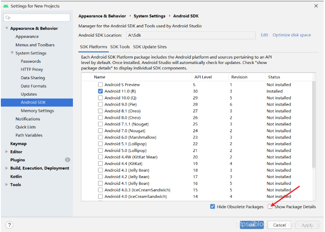Click the SDK platforms list scrollbar
The image size is (325, 232).
pos(314,124)
